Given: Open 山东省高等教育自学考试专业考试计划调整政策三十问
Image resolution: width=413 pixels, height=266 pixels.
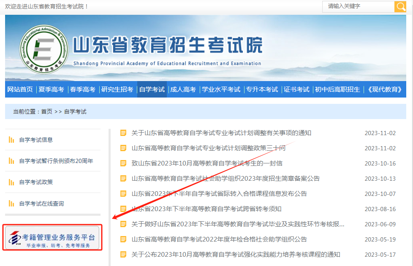Looking at the screenshot, I should [x=208, y=148].
